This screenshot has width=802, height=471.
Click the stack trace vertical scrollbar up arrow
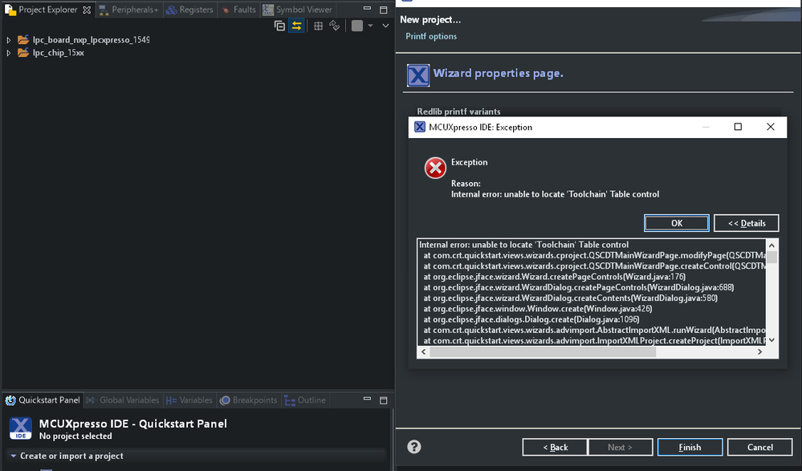pos(771,245)
